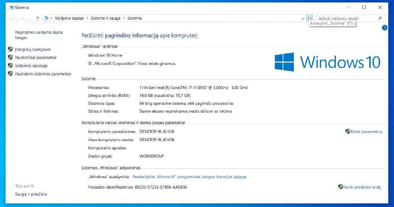Click the Keisti produkto kodą link
This screenshot has width=394, height=207.
(x=362, y=187)
